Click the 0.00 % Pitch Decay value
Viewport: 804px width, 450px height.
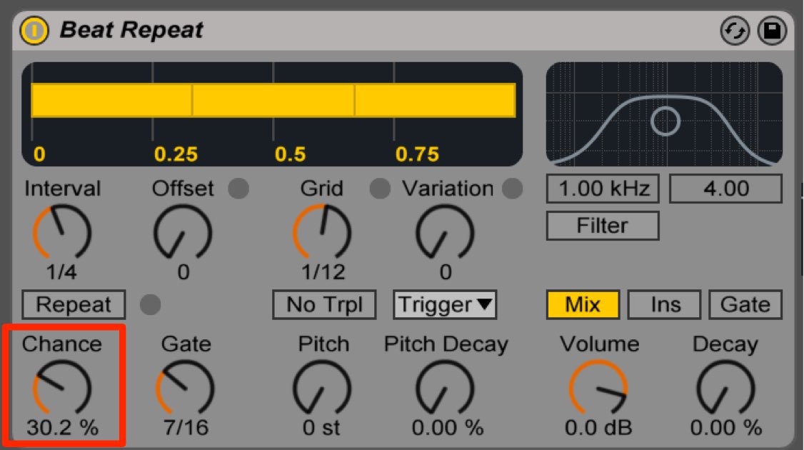point(448,427)
